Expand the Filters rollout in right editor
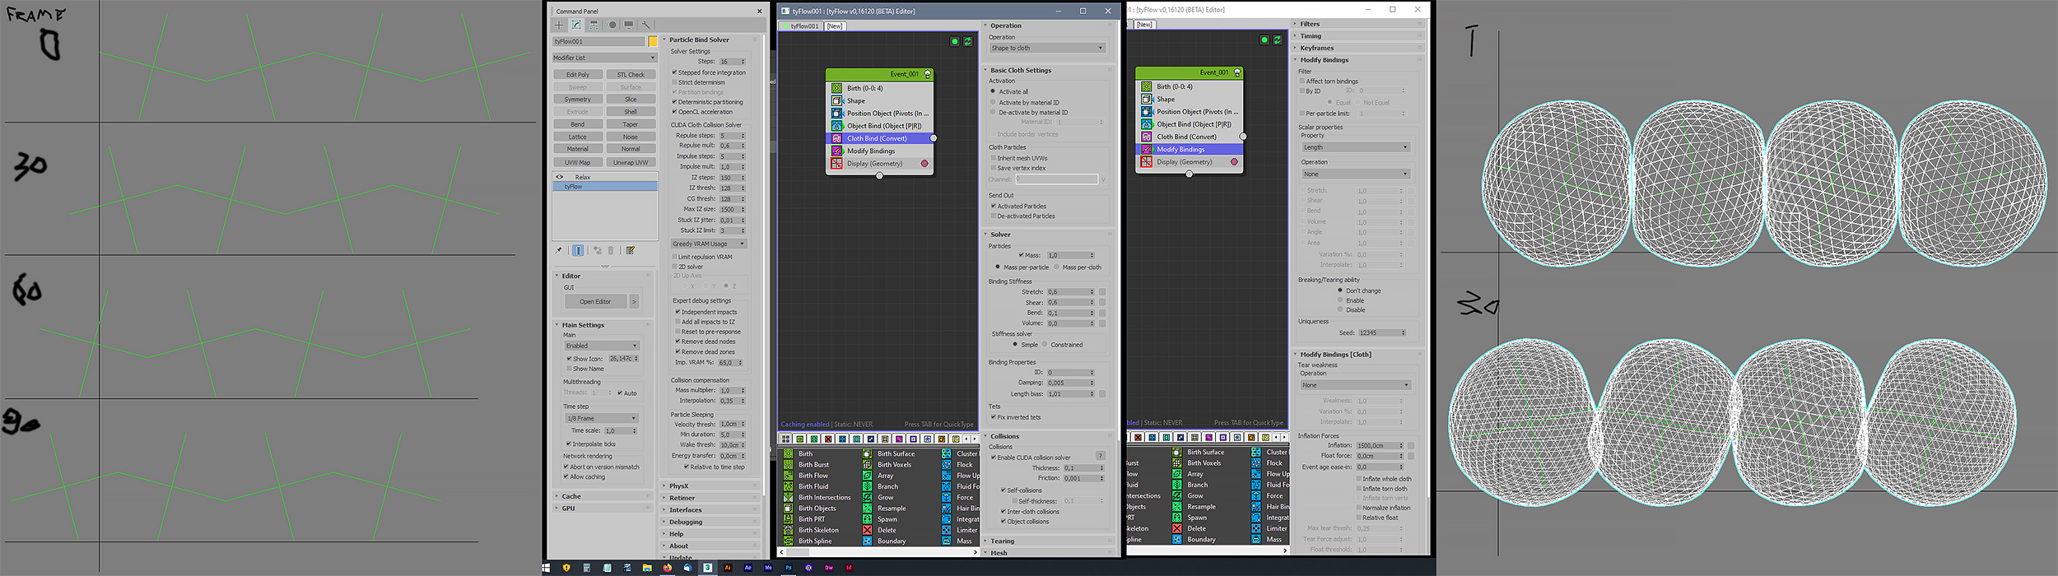Screen dimensions: 2058x576 1357,24
